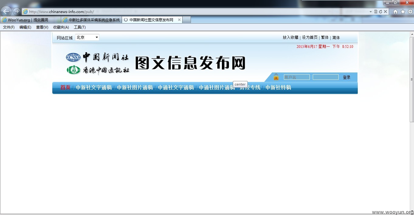Click the URL address bar text
This screenshot has width=414, height=215.
pos(61,12)
